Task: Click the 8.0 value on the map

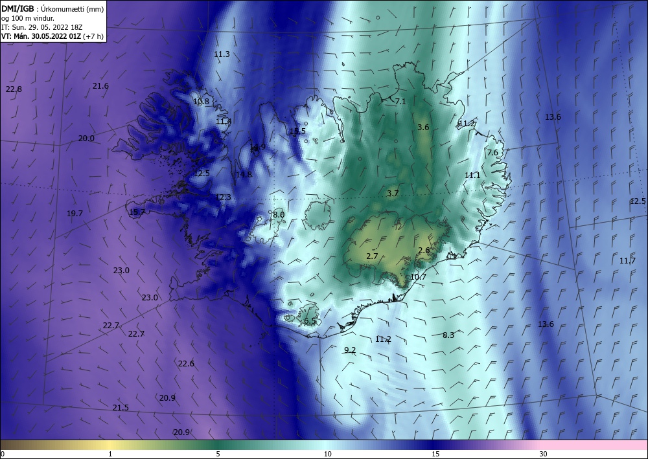Action: point(279,215)
